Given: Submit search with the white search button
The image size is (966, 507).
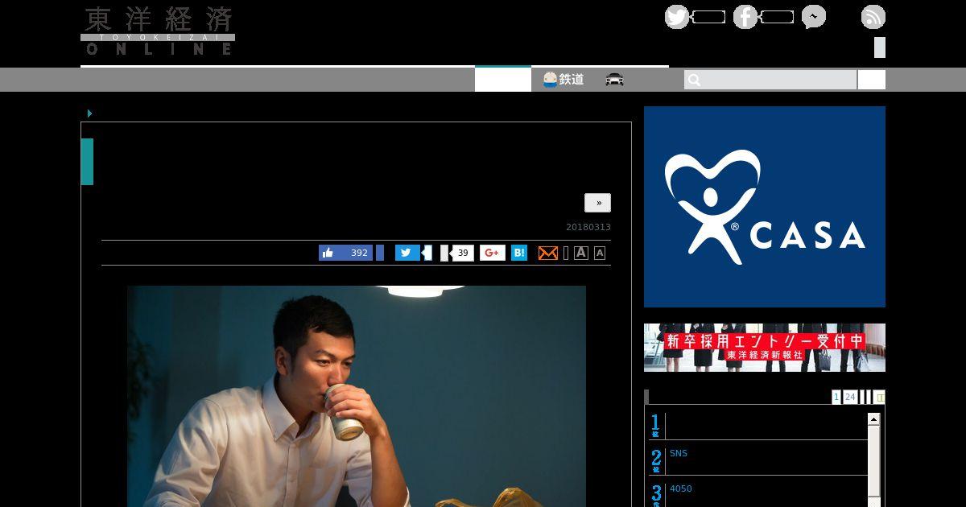Looking at the screenshot, I should (x=872, y=80).
